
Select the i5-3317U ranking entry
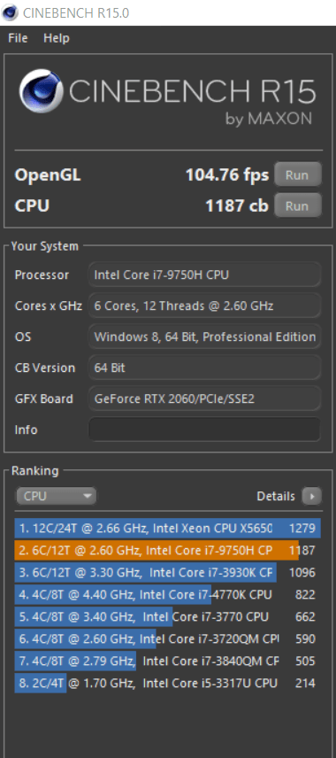167,684
